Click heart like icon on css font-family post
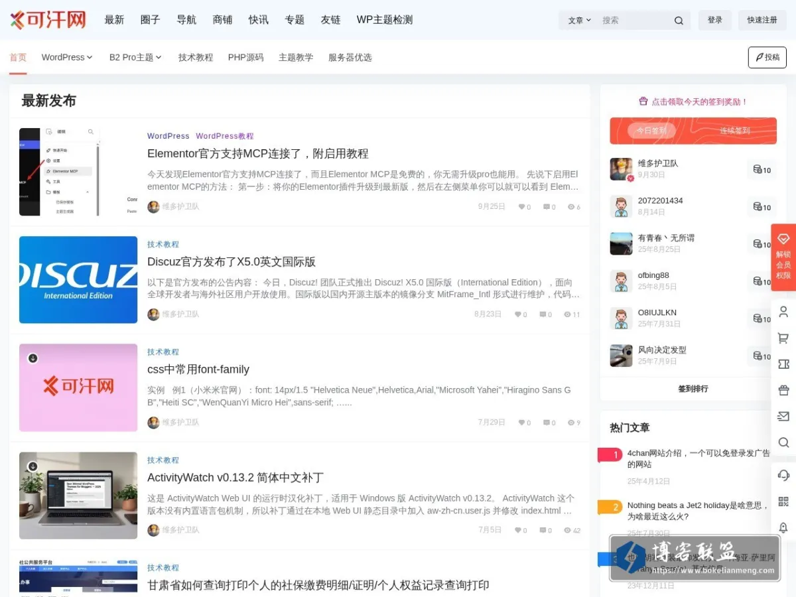 pos(521,423)
